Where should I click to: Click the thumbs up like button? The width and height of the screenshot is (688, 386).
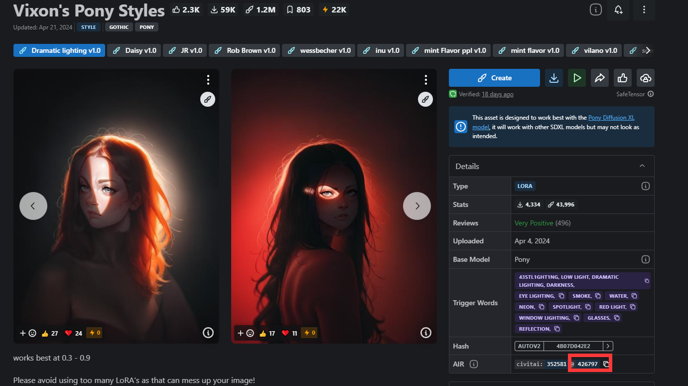pyautogui.click(x=622, y=78)
